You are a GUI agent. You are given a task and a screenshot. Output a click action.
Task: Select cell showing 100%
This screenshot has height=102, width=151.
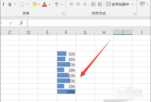66,92
